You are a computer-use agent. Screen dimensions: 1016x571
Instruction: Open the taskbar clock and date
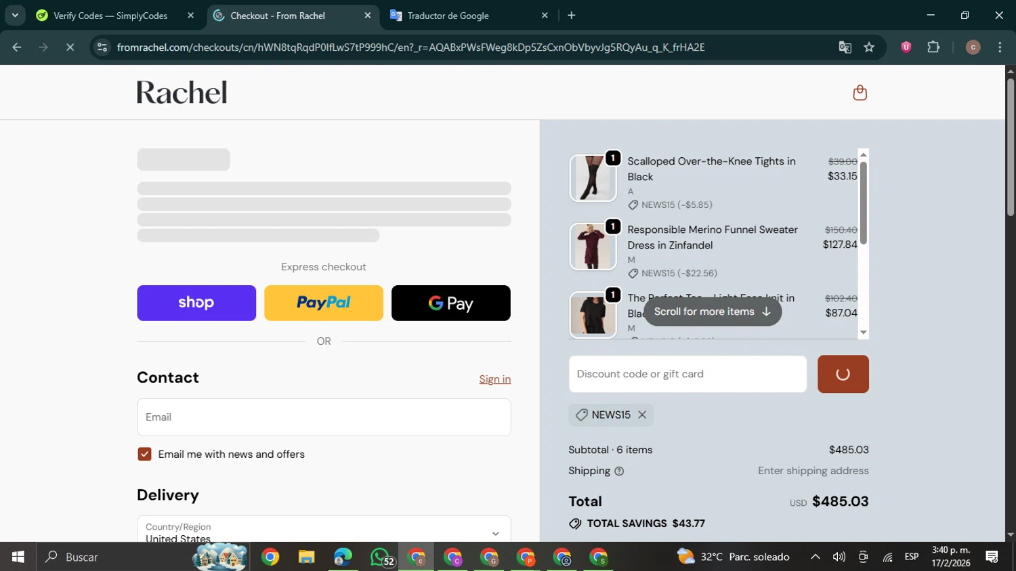click(951, 557)
